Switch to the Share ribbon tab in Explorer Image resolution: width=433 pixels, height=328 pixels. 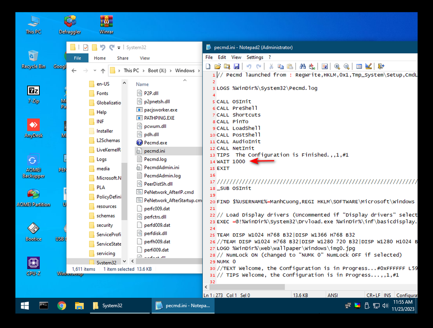tap(123, 58)
